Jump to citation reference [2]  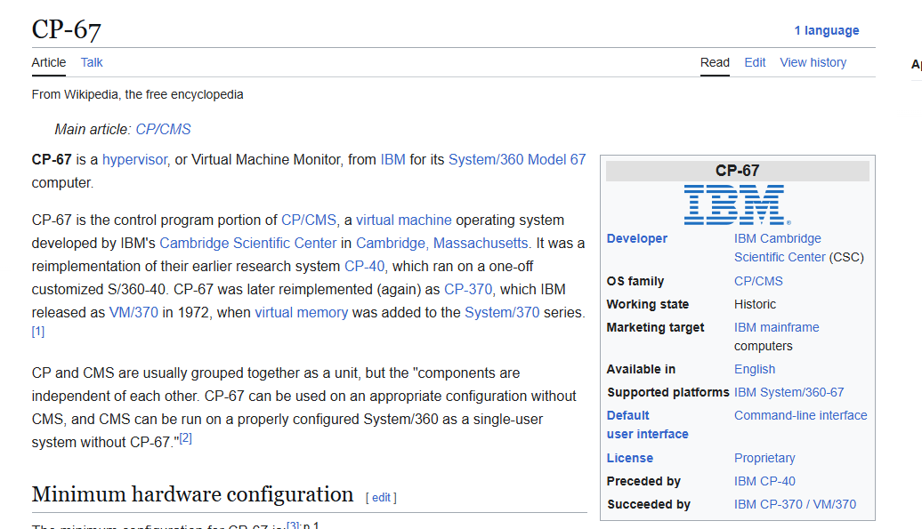coord(185,438)
